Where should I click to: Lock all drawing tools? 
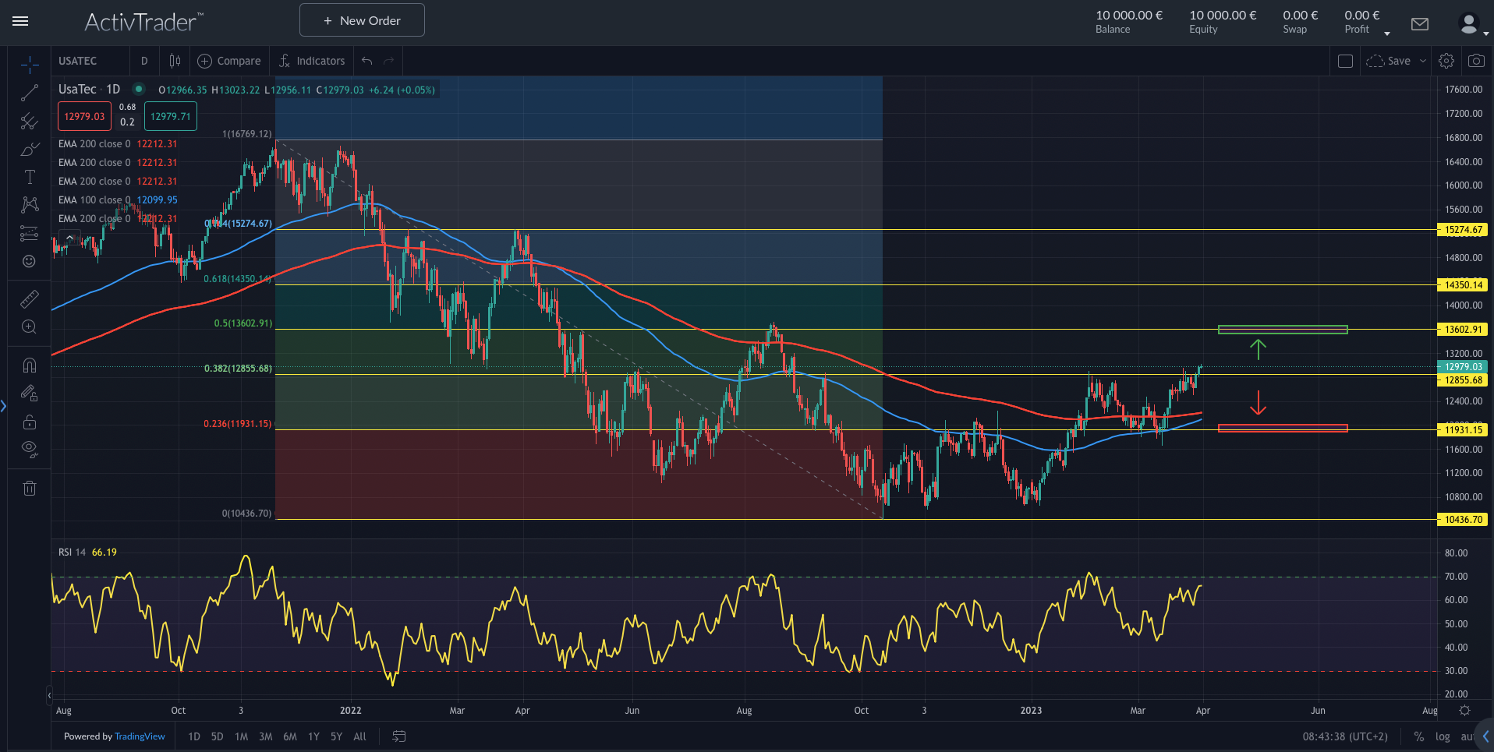(x=29, y=422)
